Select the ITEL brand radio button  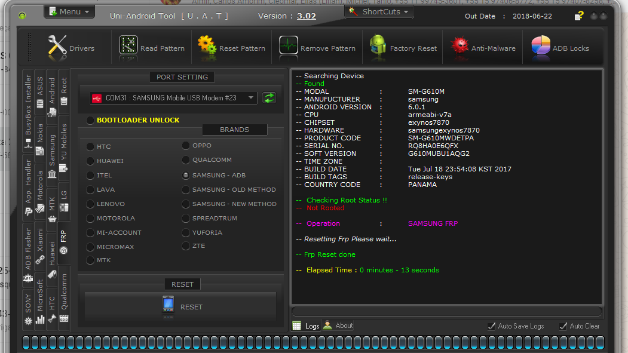(x=90, y=175)
